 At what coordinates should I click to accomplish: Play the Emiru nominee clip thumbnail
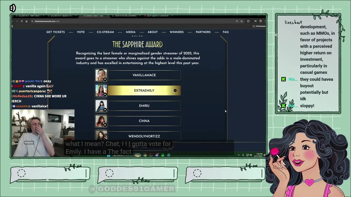(x=101, y=106)
